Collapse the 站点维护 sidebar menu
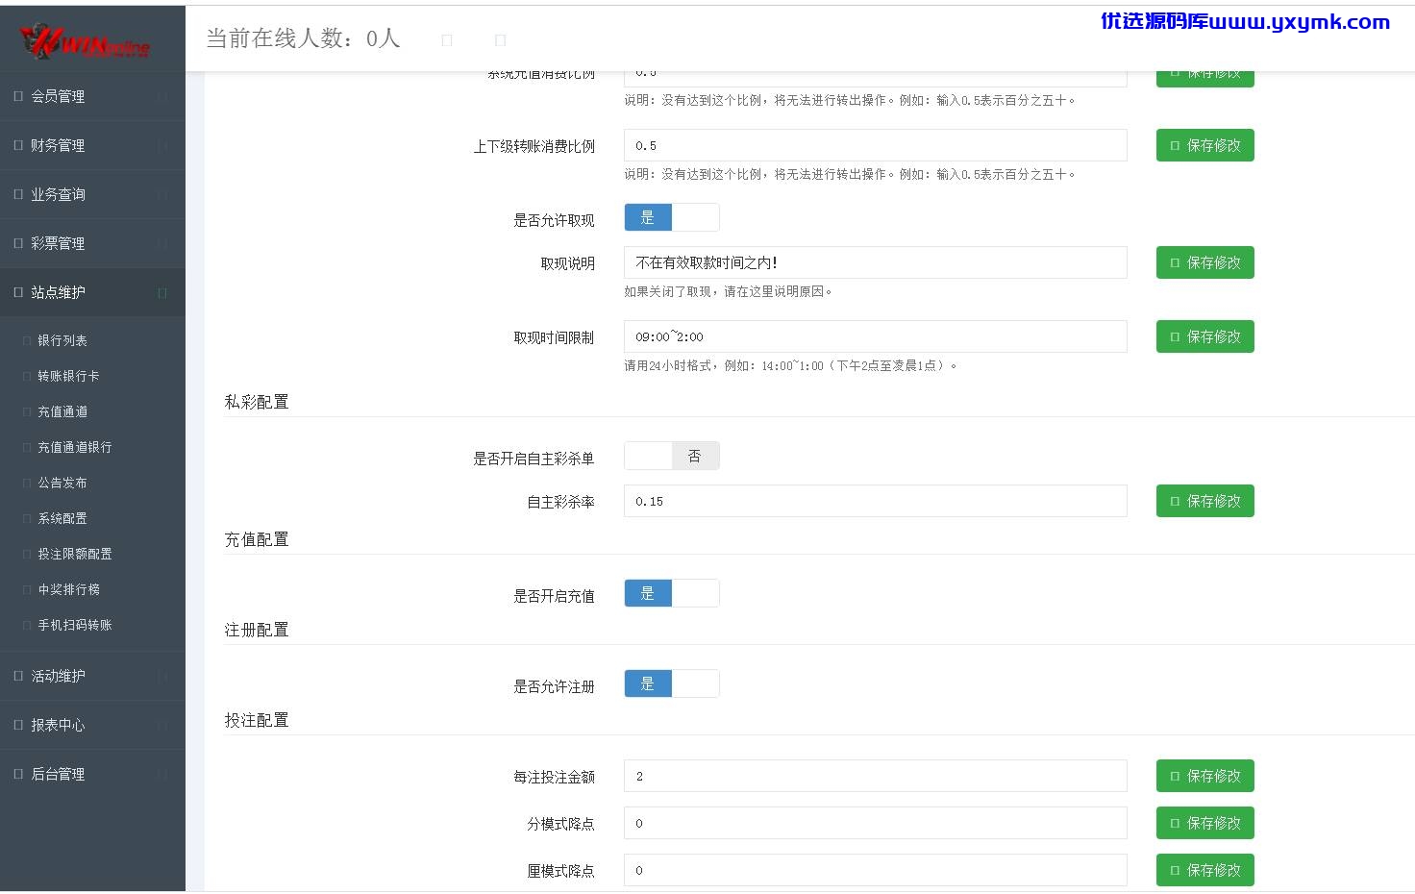Viewport: 1415px width, 894px height. pyautogui.click(x=92, y=292)
